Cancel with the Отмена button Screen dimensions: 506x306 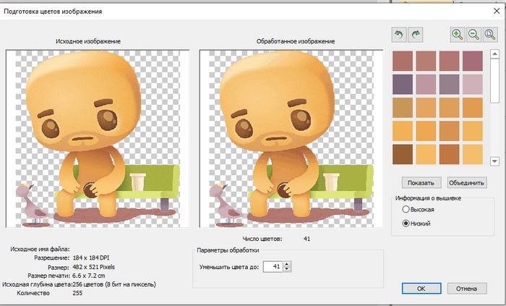point(462,288)
